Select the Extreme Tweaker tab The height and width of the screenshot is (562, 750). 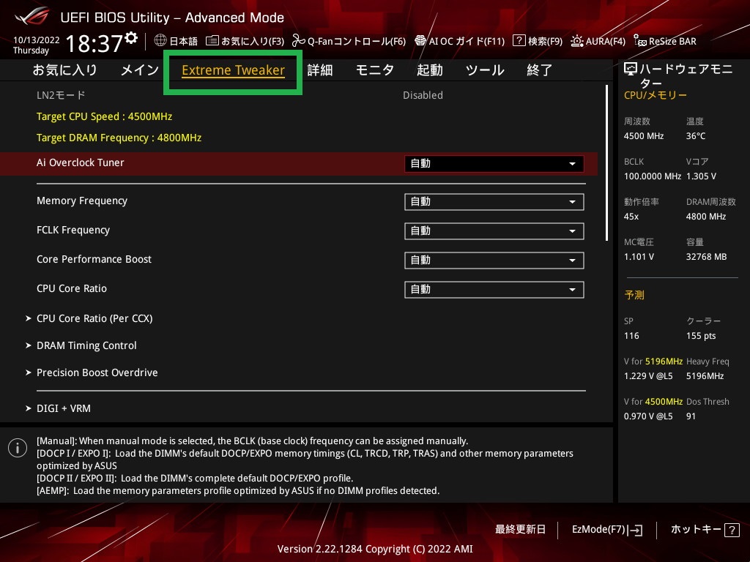(x=233, y=70)
